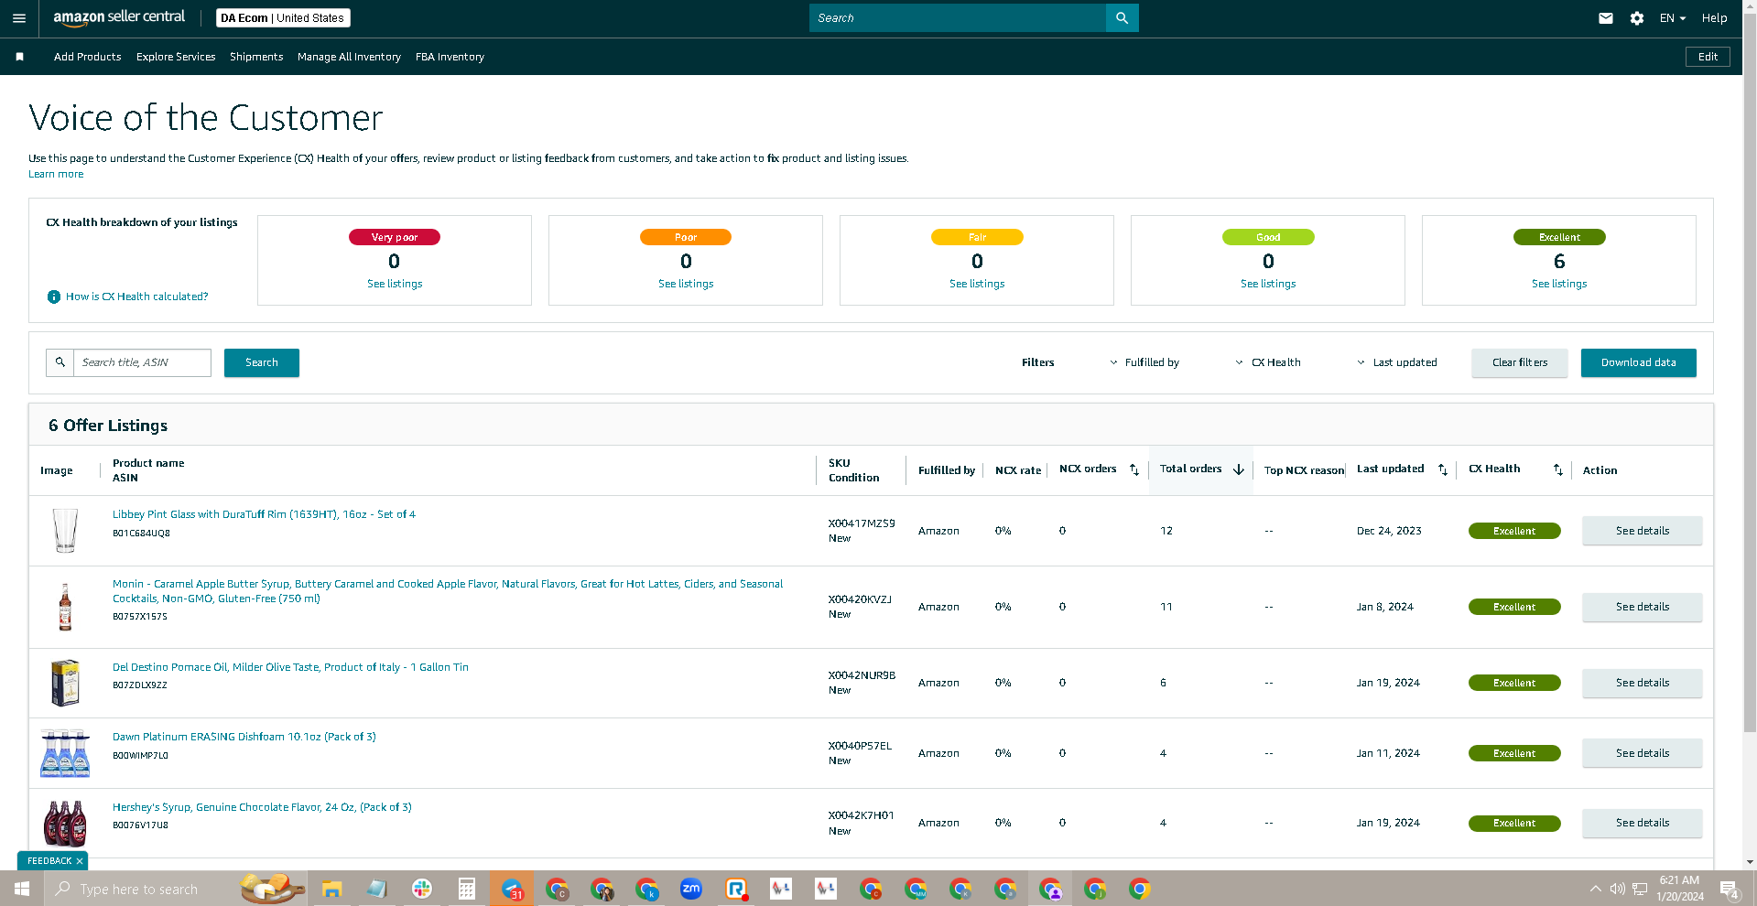Expand the Last updated filter
Screen dimensions: 1757x906
1397,362
